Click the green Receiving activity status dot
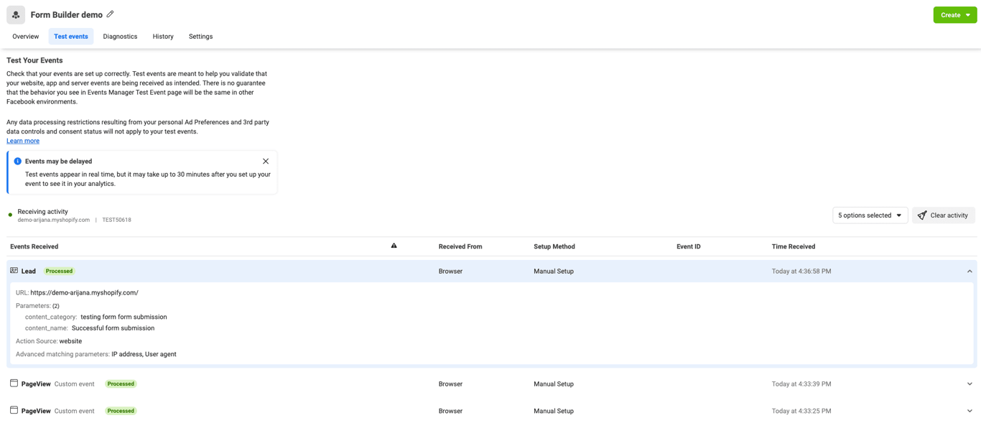This screenshot has width=981, height=423. (10, 215)
